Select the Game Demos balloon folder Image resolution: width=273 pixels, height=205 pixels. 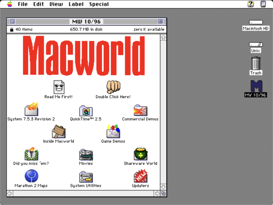[x=113, y=132]
